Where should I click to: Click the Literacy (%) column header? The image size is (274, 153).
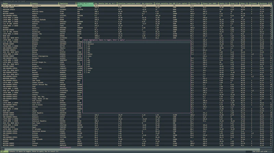pyautogui.click(x=195, y=3)
